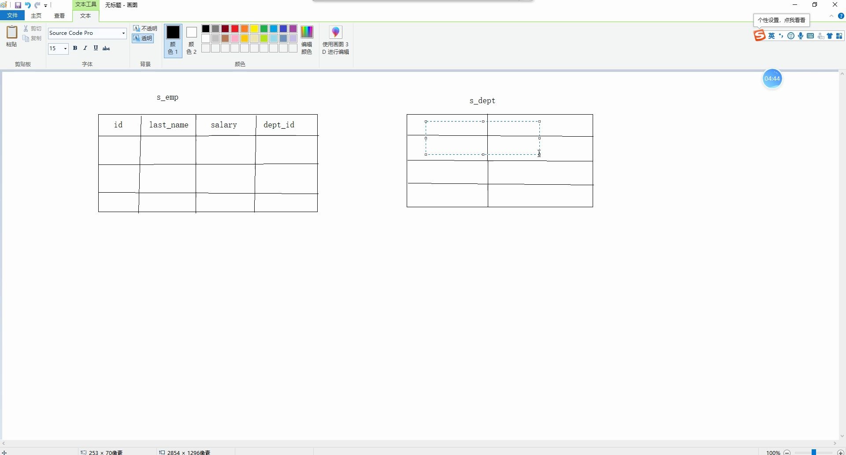The image size is (846, 455).
Task: Click the s_emp table title text
Action: (167, 97)
